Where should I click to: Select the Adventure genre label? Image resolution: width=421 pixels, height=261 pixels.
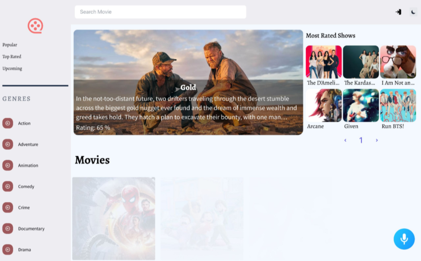point(28,144)
